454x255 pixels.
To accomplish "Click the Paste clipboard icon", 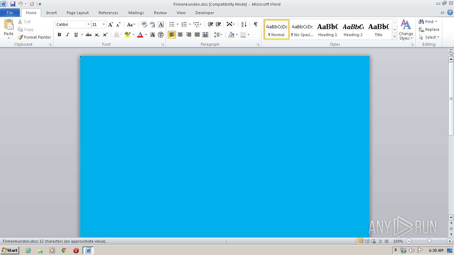I will coord(9,25).
